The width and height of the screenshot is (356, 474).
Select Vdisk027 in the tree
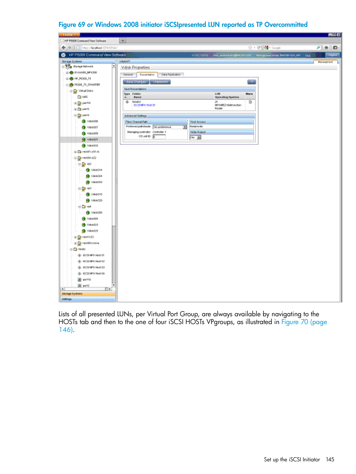93,139
